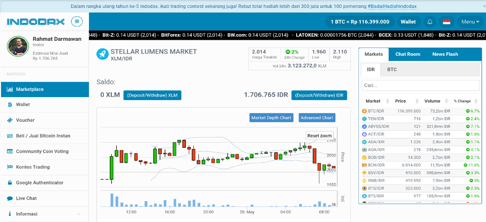
Task: Switch language via Indonesian flag icon
Action: tap(446, 22)
